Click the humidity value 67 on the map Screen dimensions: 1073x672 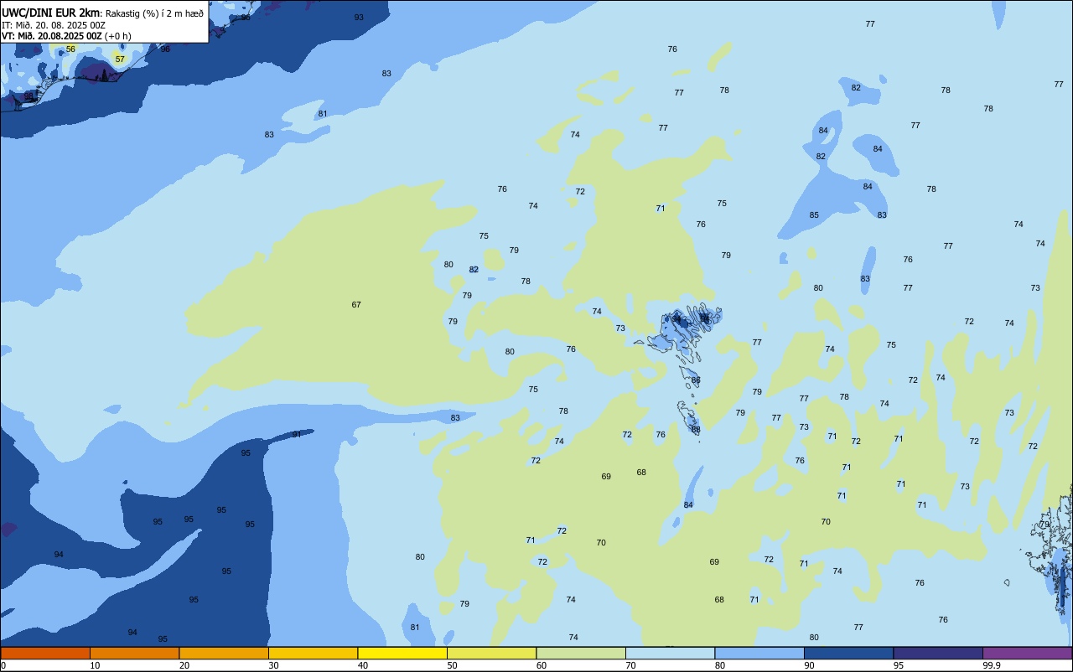coord(356,304)
